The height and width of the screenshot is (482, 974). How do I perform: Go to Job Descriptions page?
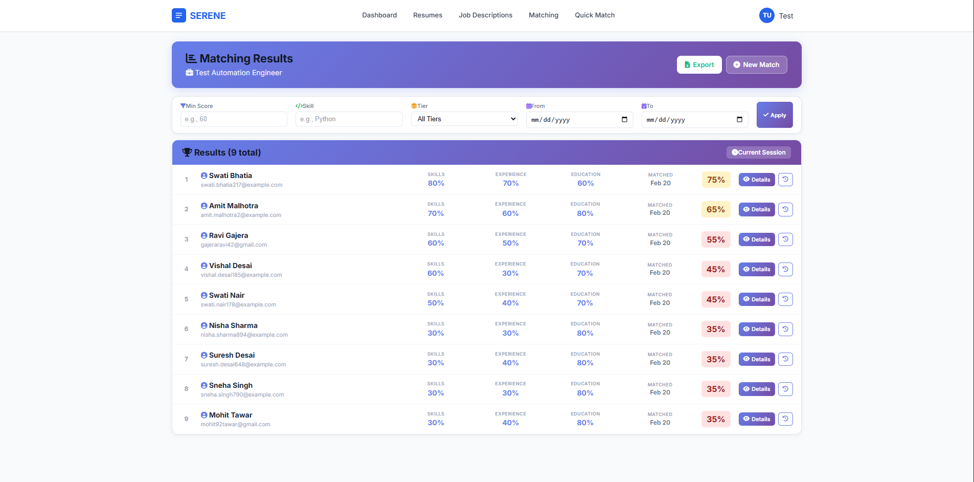tap(485, 15)
